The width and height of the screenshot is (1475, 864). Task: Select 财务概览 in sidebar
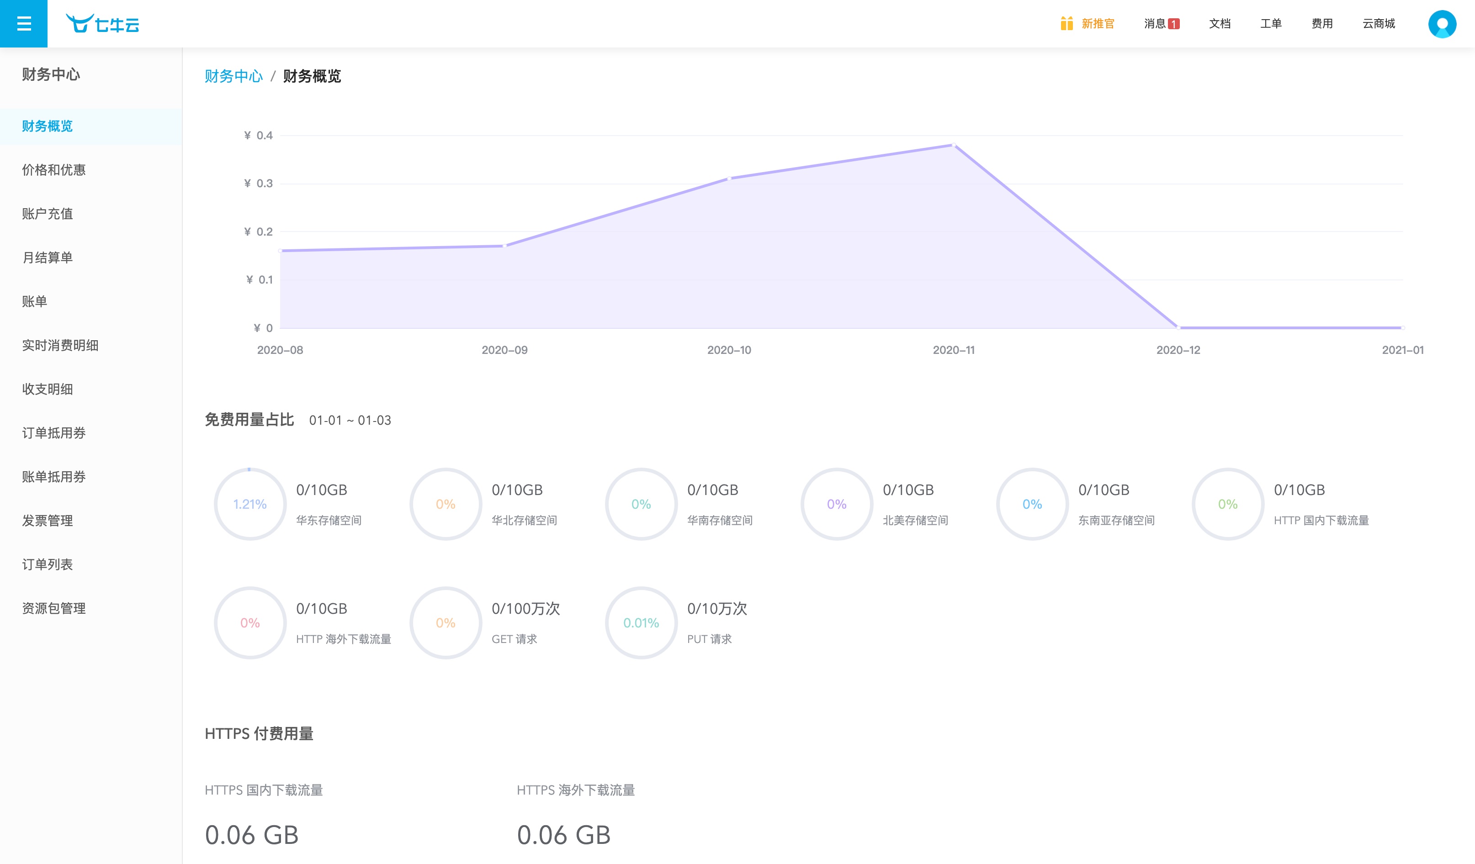click(91, 126)
